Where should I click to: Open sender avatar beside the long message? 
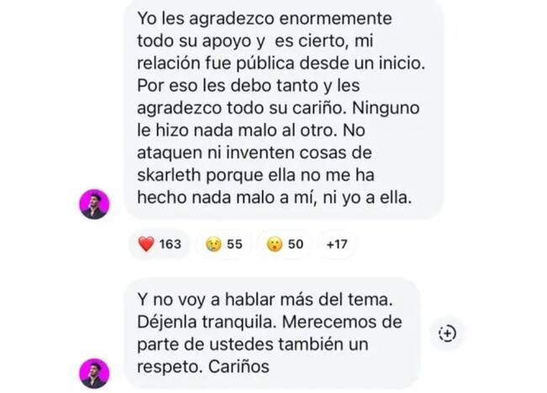(x=94, y=204)
